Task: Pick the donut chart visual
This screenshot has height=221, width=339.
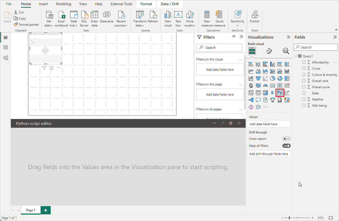Action: coord(280,78)
